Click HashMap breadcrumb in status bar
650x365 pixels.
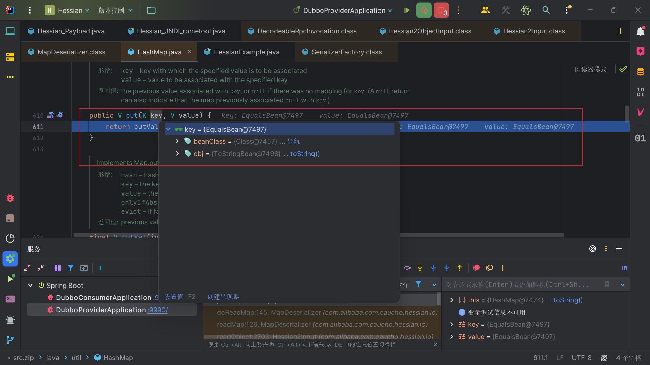coord(114,358)
